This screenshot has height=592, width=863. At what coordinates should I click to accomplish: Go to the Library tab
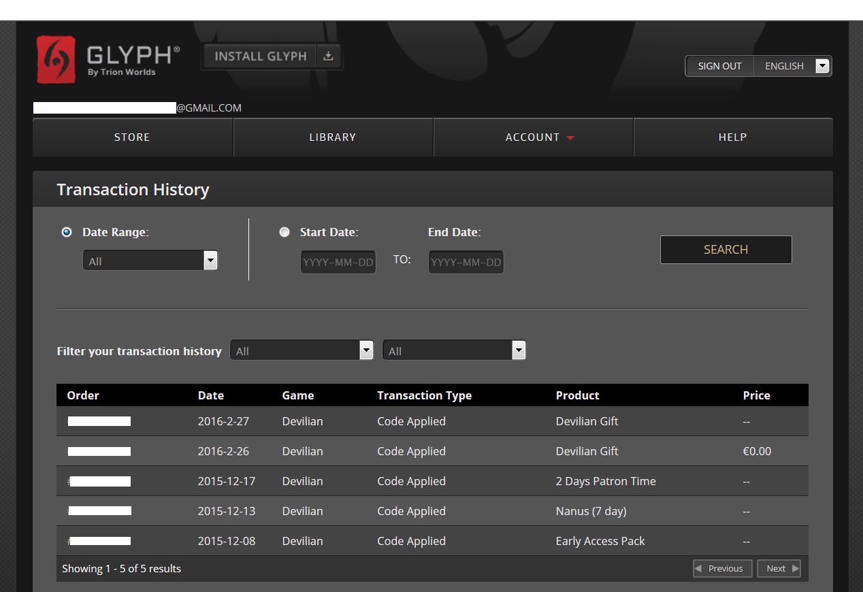(x=333, y=137)
